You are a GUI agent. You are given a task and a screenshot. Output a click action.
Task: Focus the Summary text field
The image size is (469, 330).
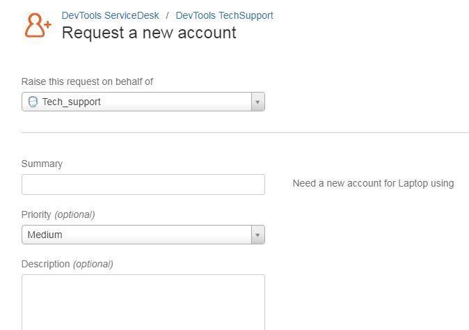(143, 184)
